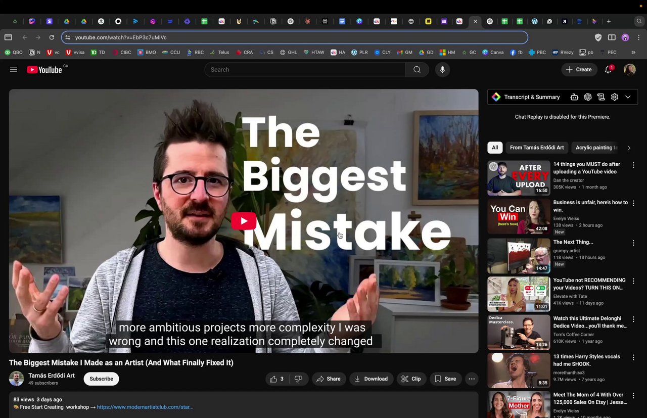Open options for '14 things you MUST do' video

pos(633,165)
